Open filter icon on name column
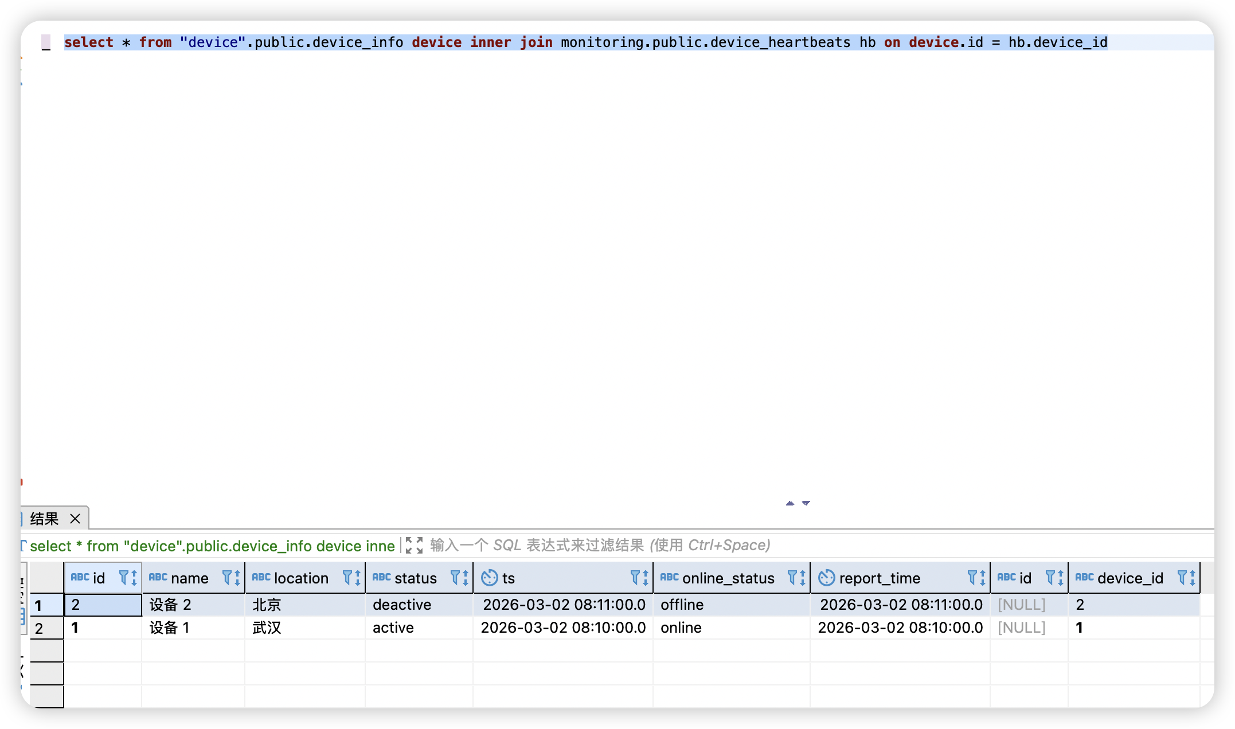The width and height of the screenshot is (1235, 729). pyautogui.click(x=227, y=578)
